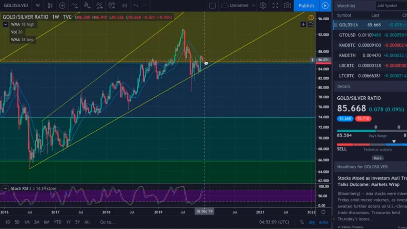Expand the arrow next to Unnamed layout
The width and height of the screenshot is (407, 229).
(x=253, y=5)
